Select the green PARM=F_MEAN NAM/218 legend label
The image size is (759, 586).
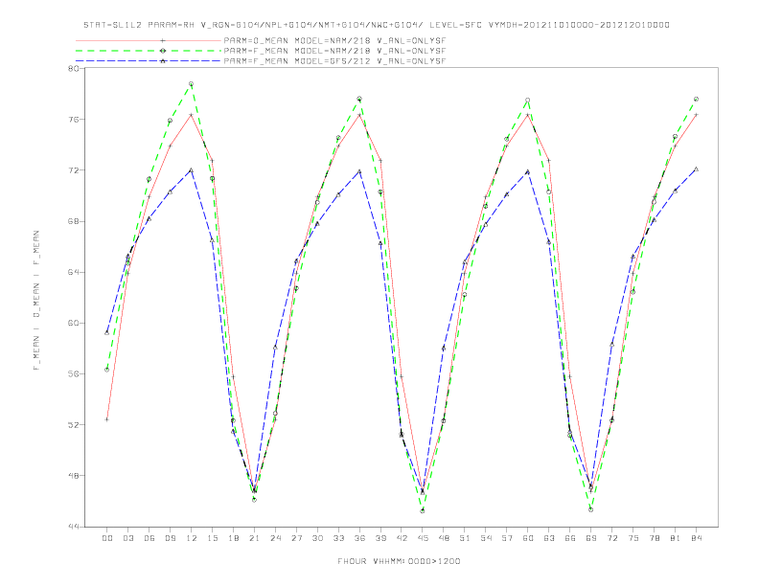click(x=334, y=51)
